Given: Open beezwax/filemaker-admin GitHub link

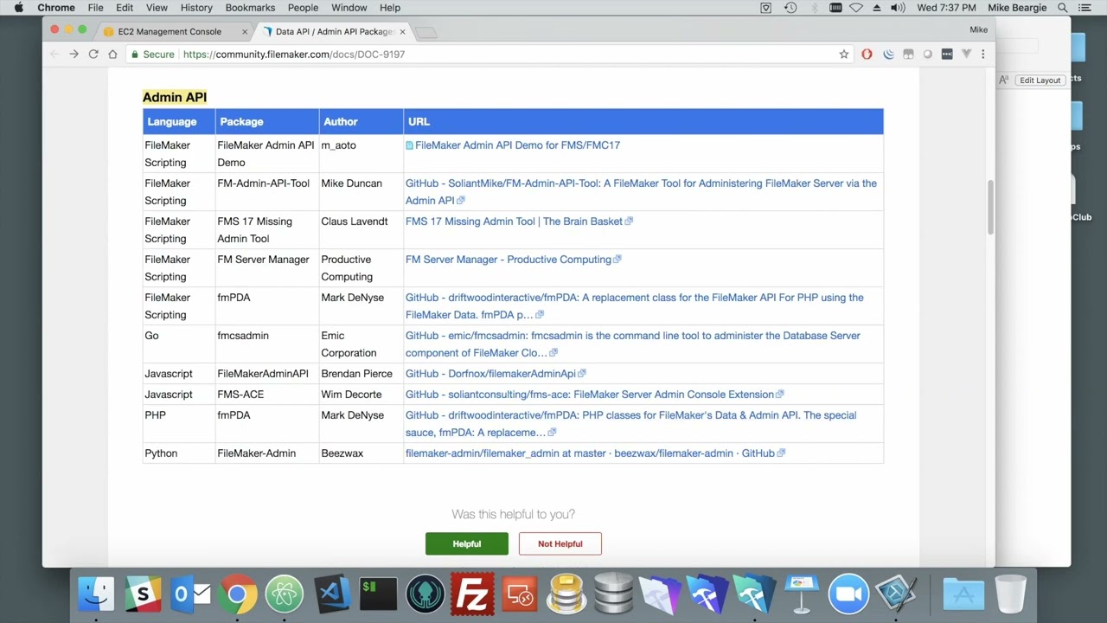Looking at the screenshot, I should [x=590, y=453].
